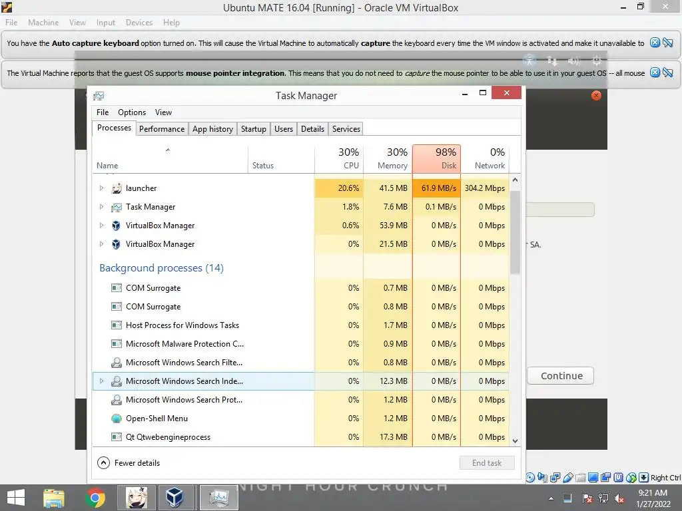Sort processes by the Disk column

click(437, 158)
